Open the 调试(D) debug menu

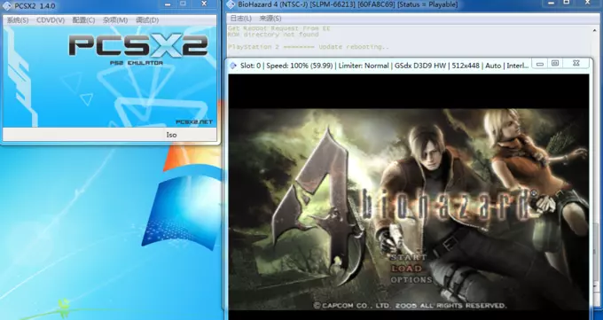pos(147,20)
